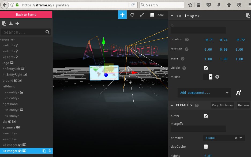
Task: Select the left-hand entity
Action: tap(9, 86)
